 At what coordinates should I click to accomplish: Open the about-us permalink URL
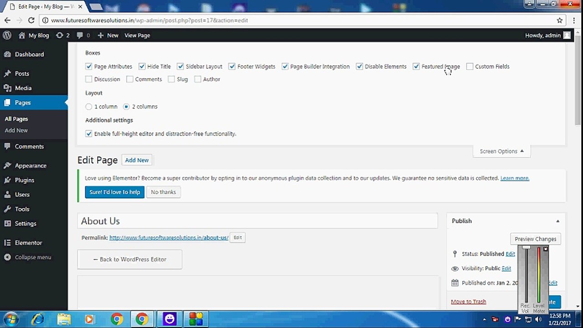coord(169,237)
